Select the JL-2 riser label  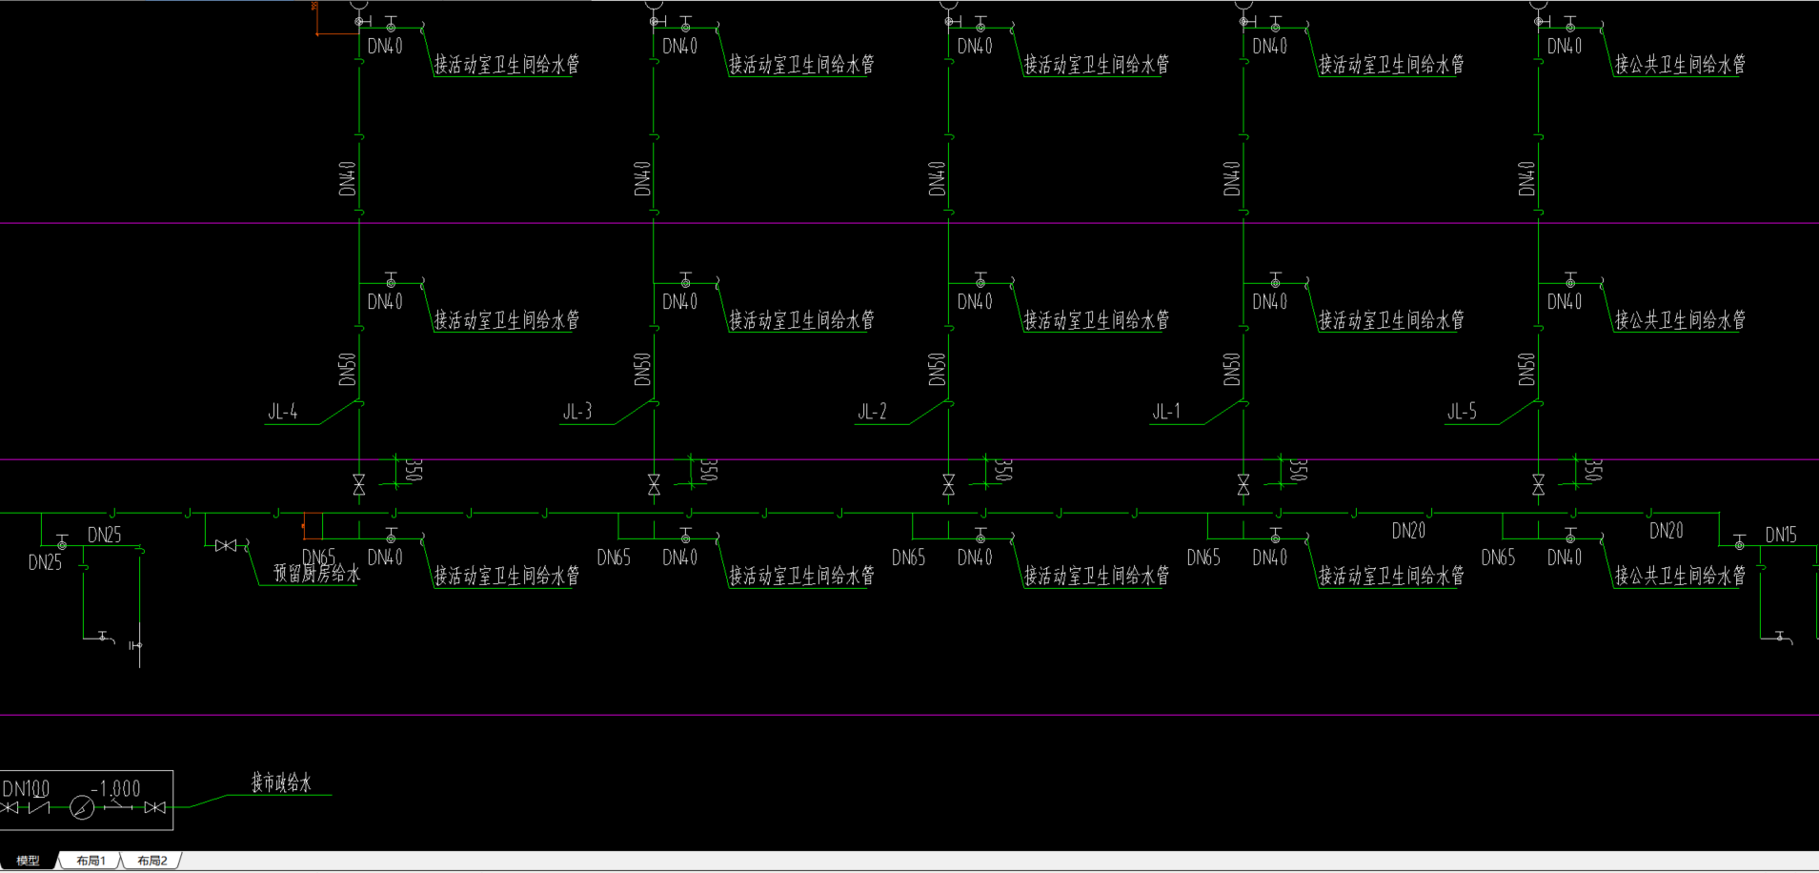(872, 412)
